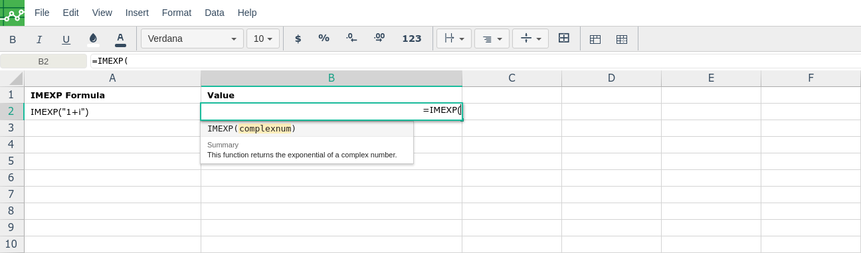Apply percent number format
Screen dimensions: 861x253
(x=324, y=39)
